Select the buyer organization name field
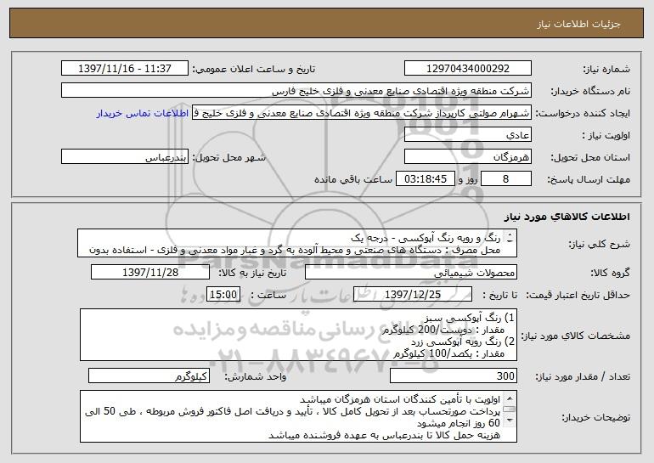The image size is (654, 463). [x=296, y=91]
